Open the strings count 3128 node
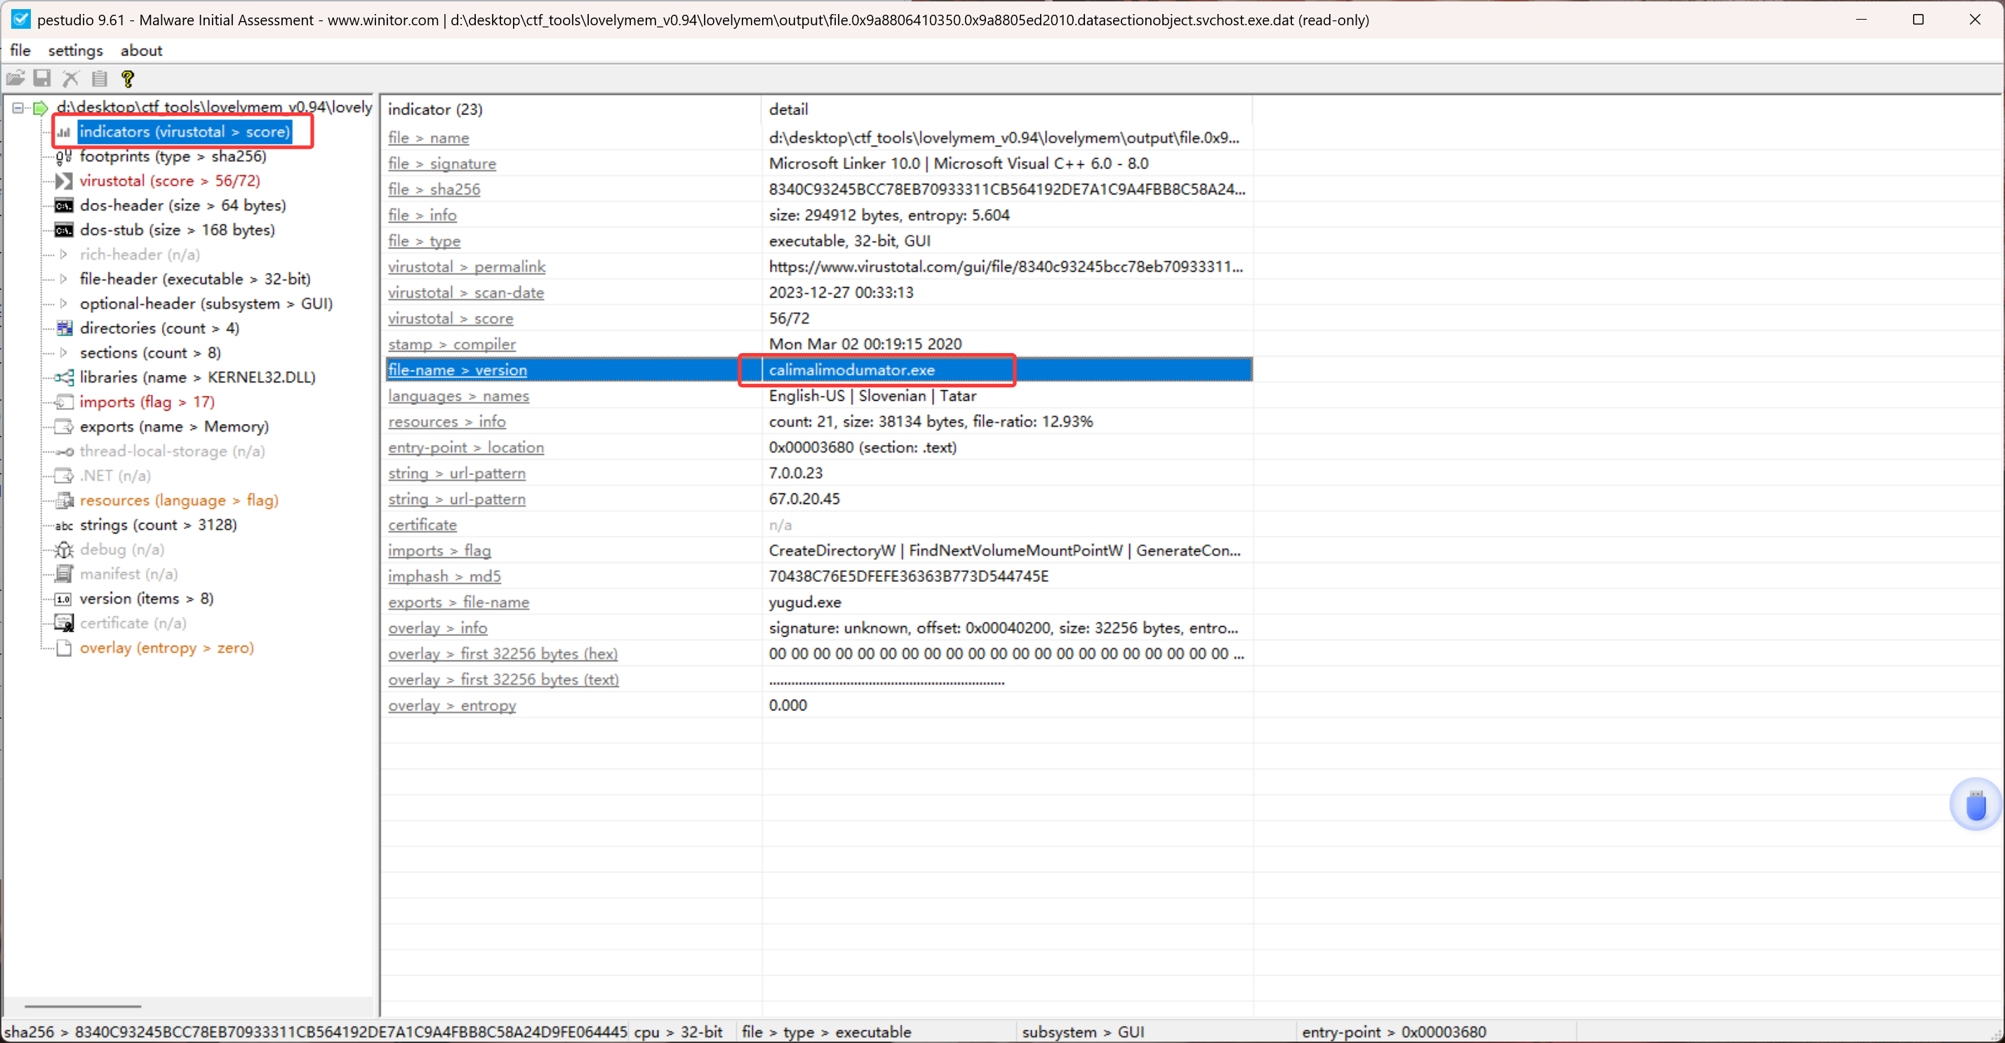 point(158,526)
